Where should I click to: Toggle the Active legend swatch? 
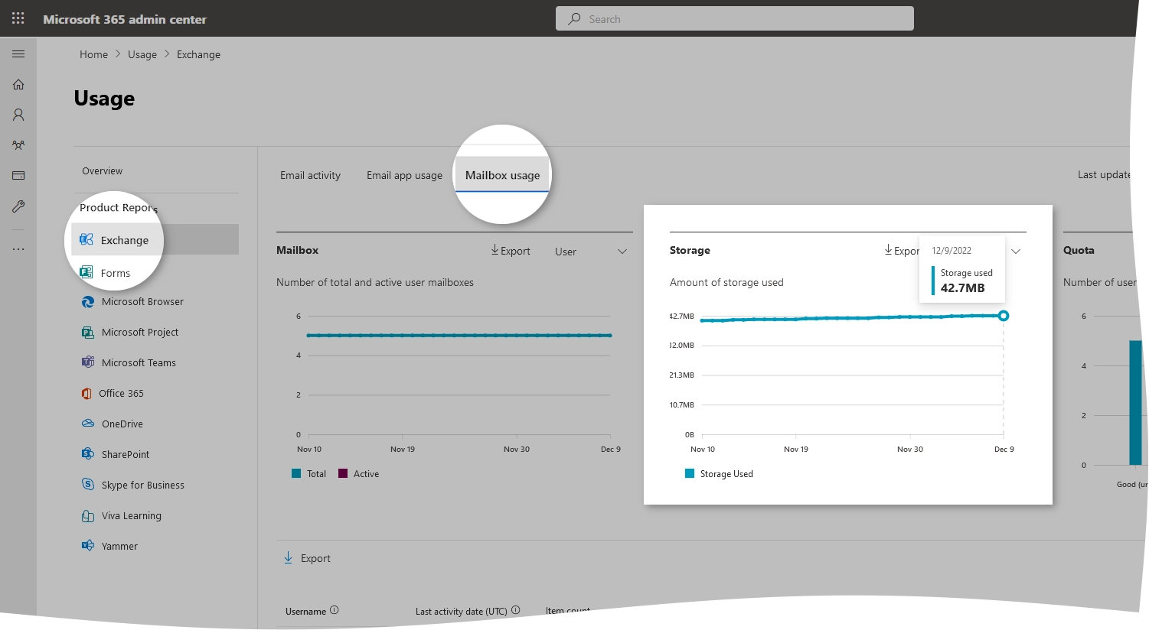(343, 473)
